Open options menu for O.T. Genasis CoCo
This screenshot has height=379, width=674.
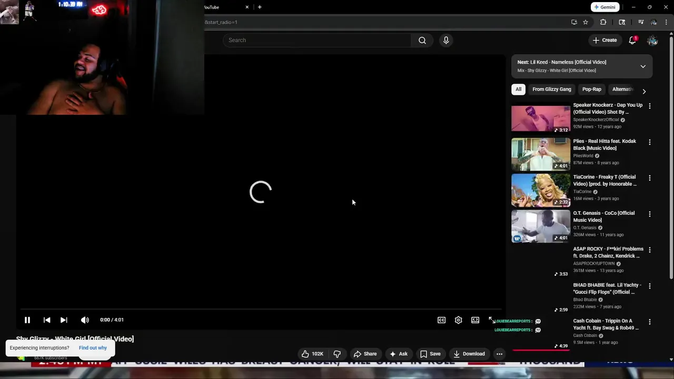(649, 214)
